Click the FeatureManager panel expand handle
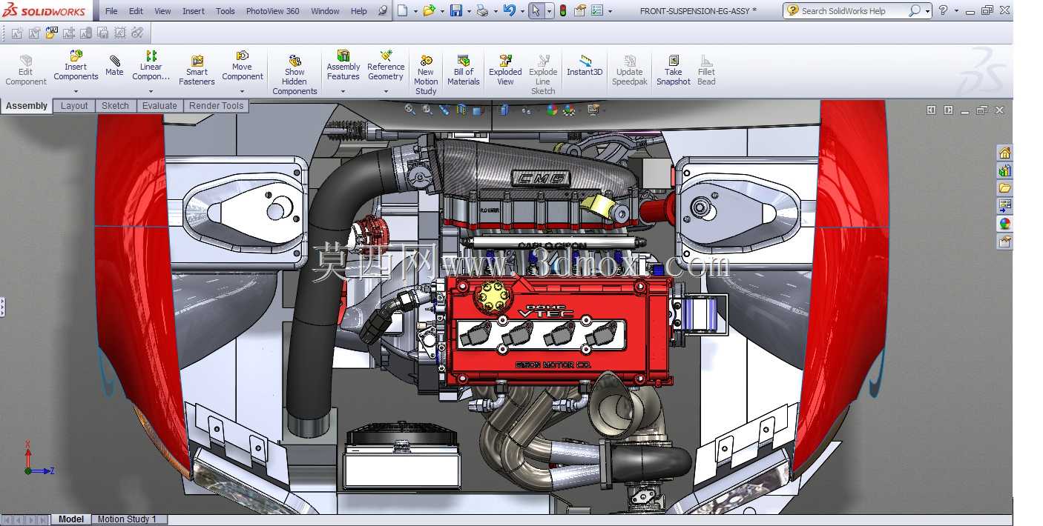 point(2,307)
